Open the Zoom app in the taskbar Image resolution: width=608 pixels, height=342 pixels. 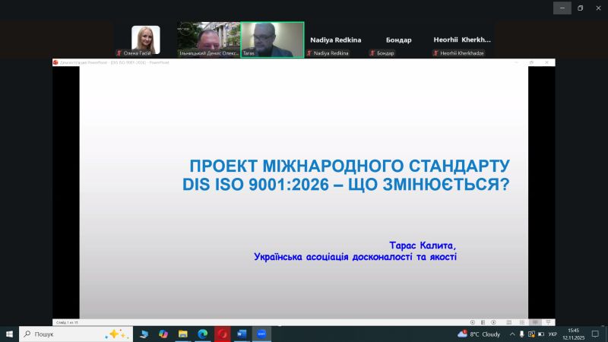261,334
